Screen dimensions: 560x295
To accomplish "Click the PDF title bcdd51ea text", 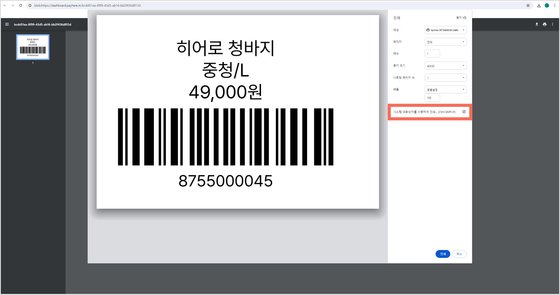I will (x=42, y=24).
